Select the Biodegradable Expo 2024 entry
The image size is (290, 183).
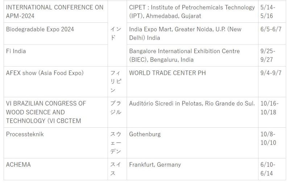coord(40,29)
